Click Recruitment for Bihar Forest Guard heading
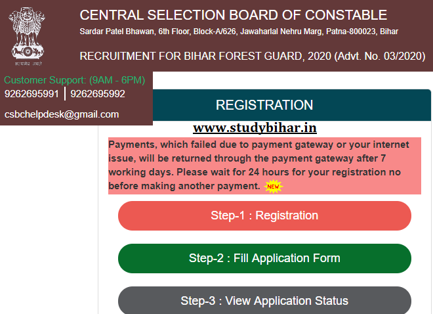433x314 pixels. coord(253,56)
